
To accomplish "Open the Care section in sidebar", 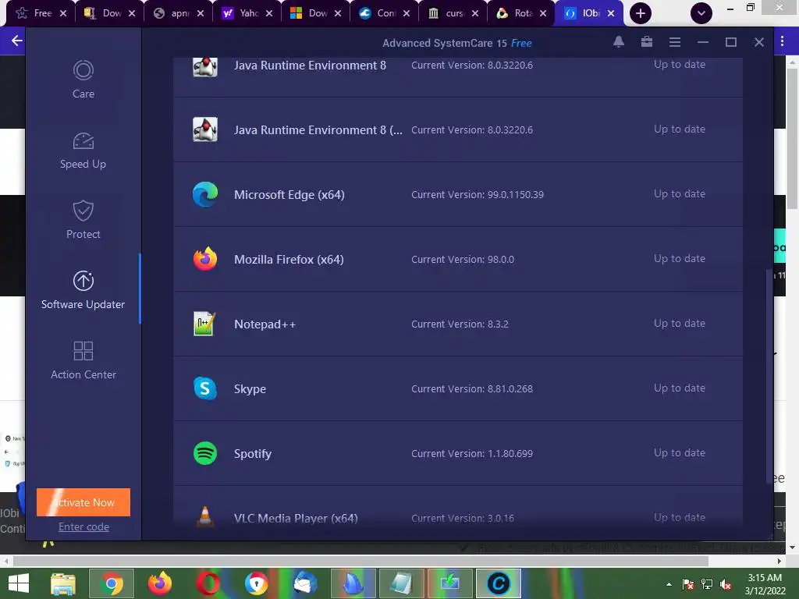I will point(83,80).
